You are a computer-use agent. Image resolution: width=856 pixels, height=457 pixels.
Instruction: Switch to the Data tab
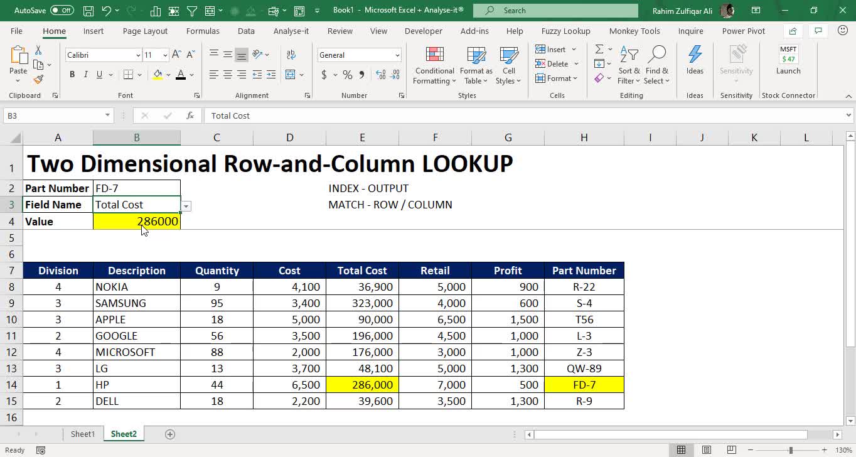pos(246,31)
